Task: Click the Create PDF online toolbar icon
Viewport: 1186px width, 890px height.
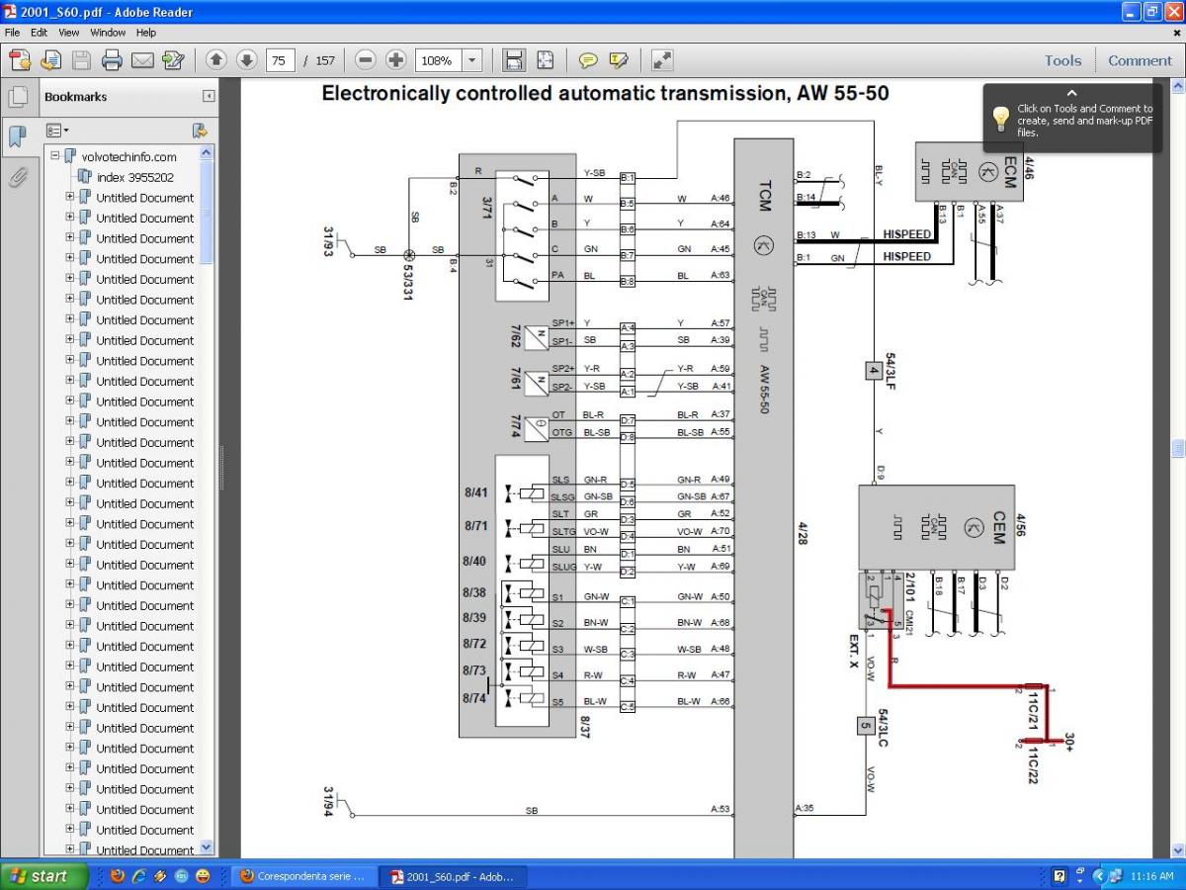Action: click(20, 60)
